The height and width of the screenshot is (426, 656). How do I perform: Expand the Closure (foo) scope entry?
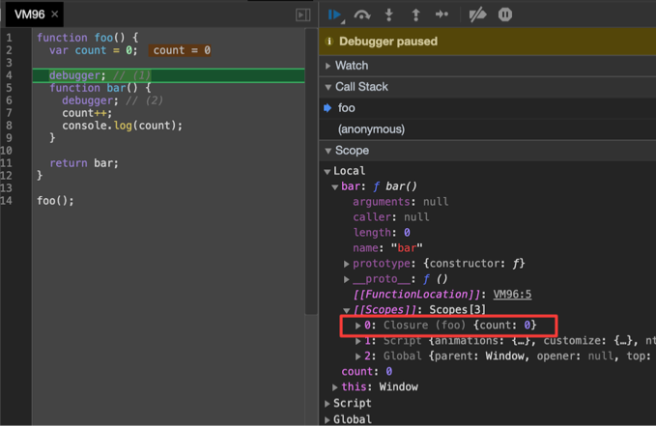tap(358, 326)
